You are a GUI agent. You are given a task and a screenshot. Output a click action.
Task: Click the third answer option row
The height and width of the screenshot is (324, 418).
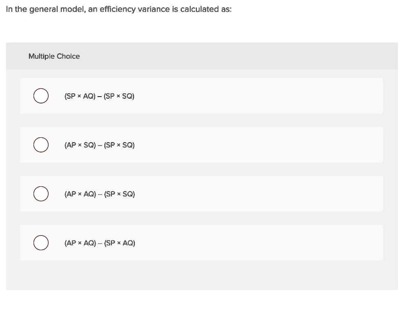[x=201, y=194]
